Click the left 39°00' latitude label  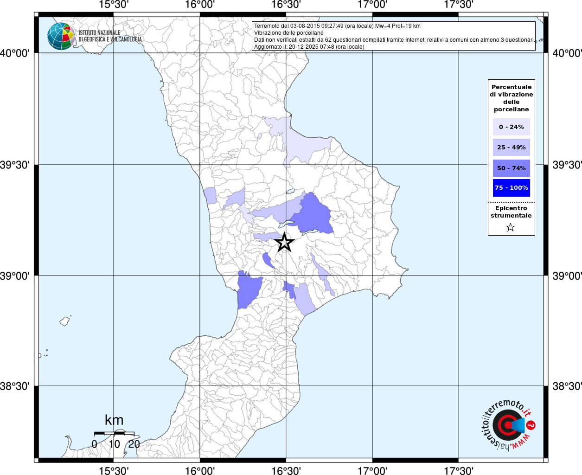15,276
